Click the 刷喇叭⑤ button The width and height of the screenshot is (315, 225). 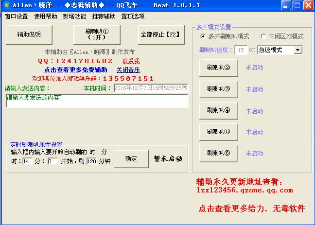[x=219, y=132]
